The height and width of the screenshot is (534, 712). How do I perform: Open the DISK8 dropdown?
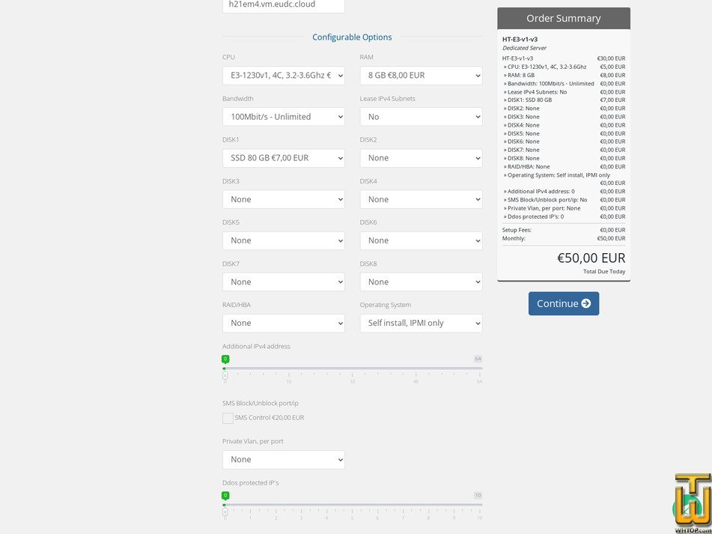click(421, 281)
